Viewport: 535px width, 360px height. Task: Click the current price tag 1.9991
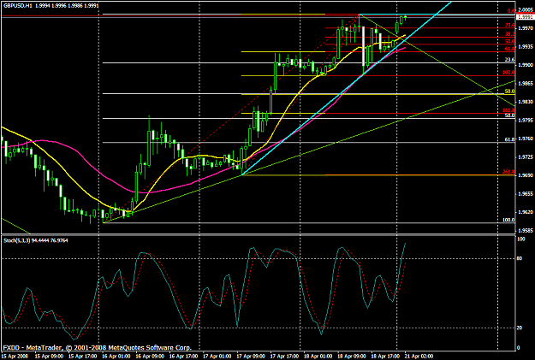pos(525,17)
